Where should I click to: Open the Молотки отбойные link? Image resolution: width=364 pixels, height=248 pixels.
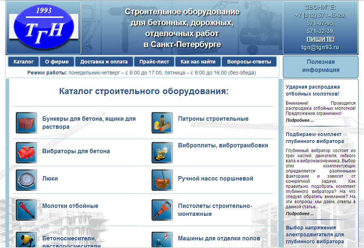pyautogui.click(x=70, y=206)
